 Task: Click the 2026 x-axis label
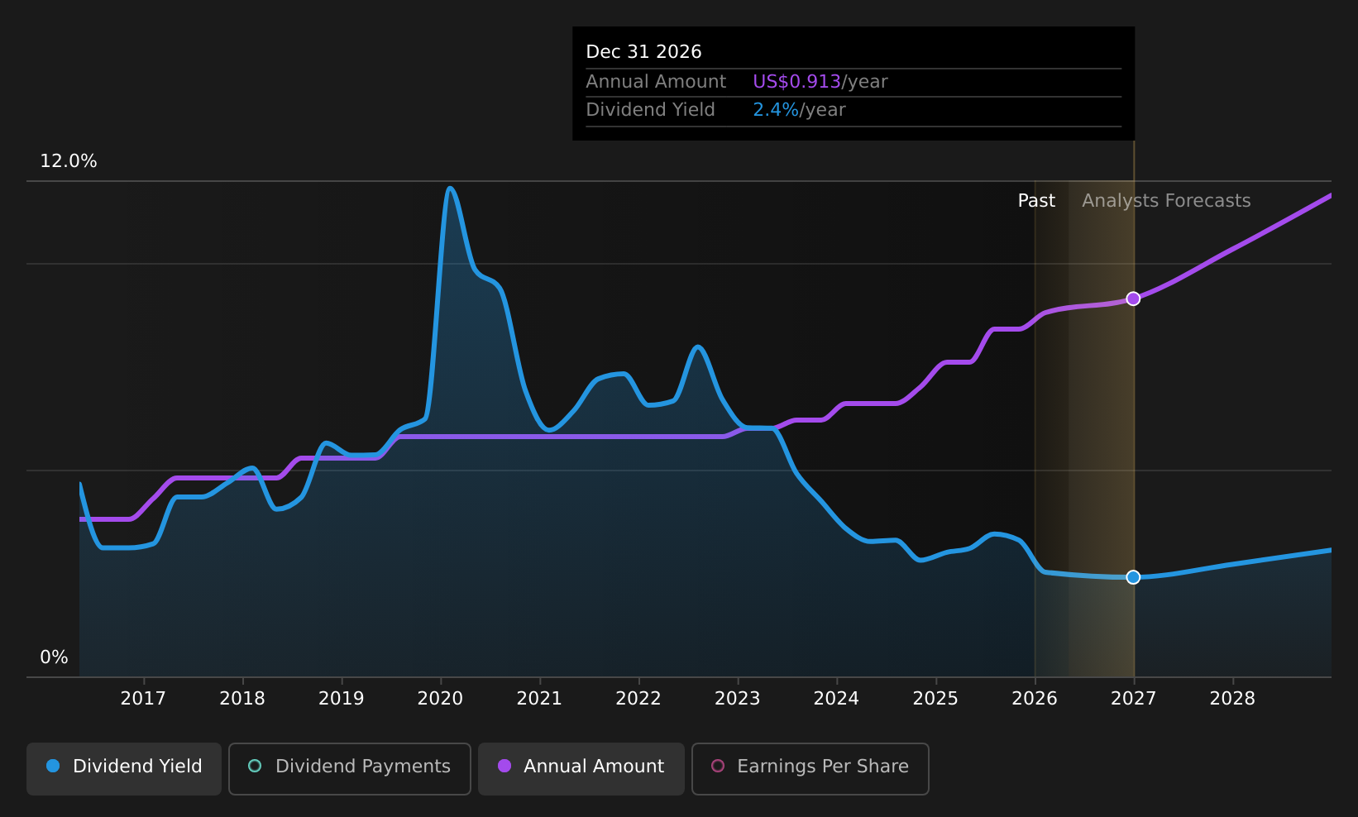pos(1035,699)
